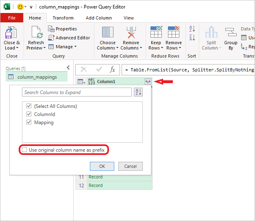255x221 pixels.
Task: Enable Use original column name as prefix
Action: (x=24, y=150)
